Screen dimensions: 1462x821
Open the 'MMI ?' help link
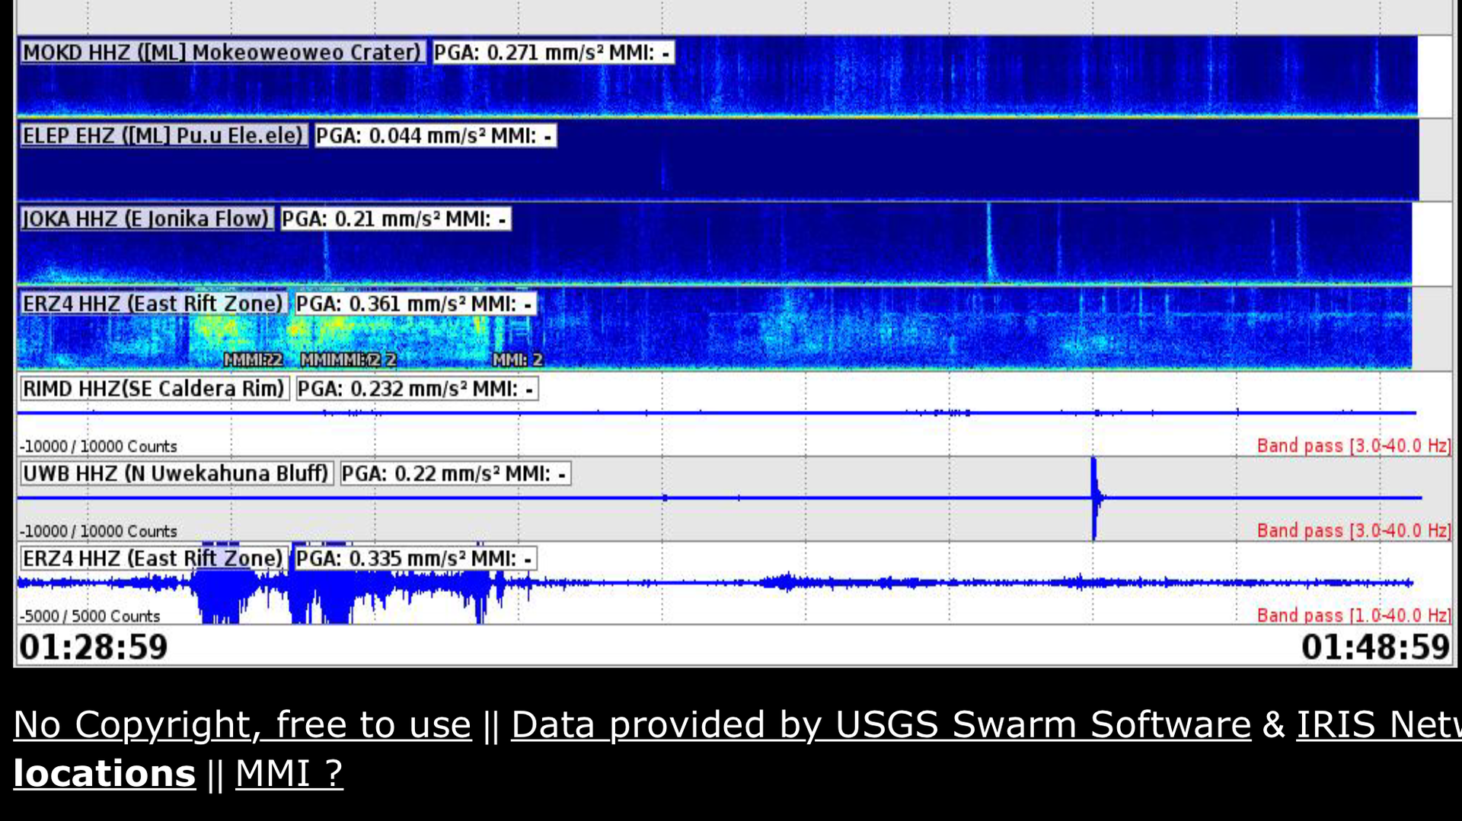(x=289, y=773)
